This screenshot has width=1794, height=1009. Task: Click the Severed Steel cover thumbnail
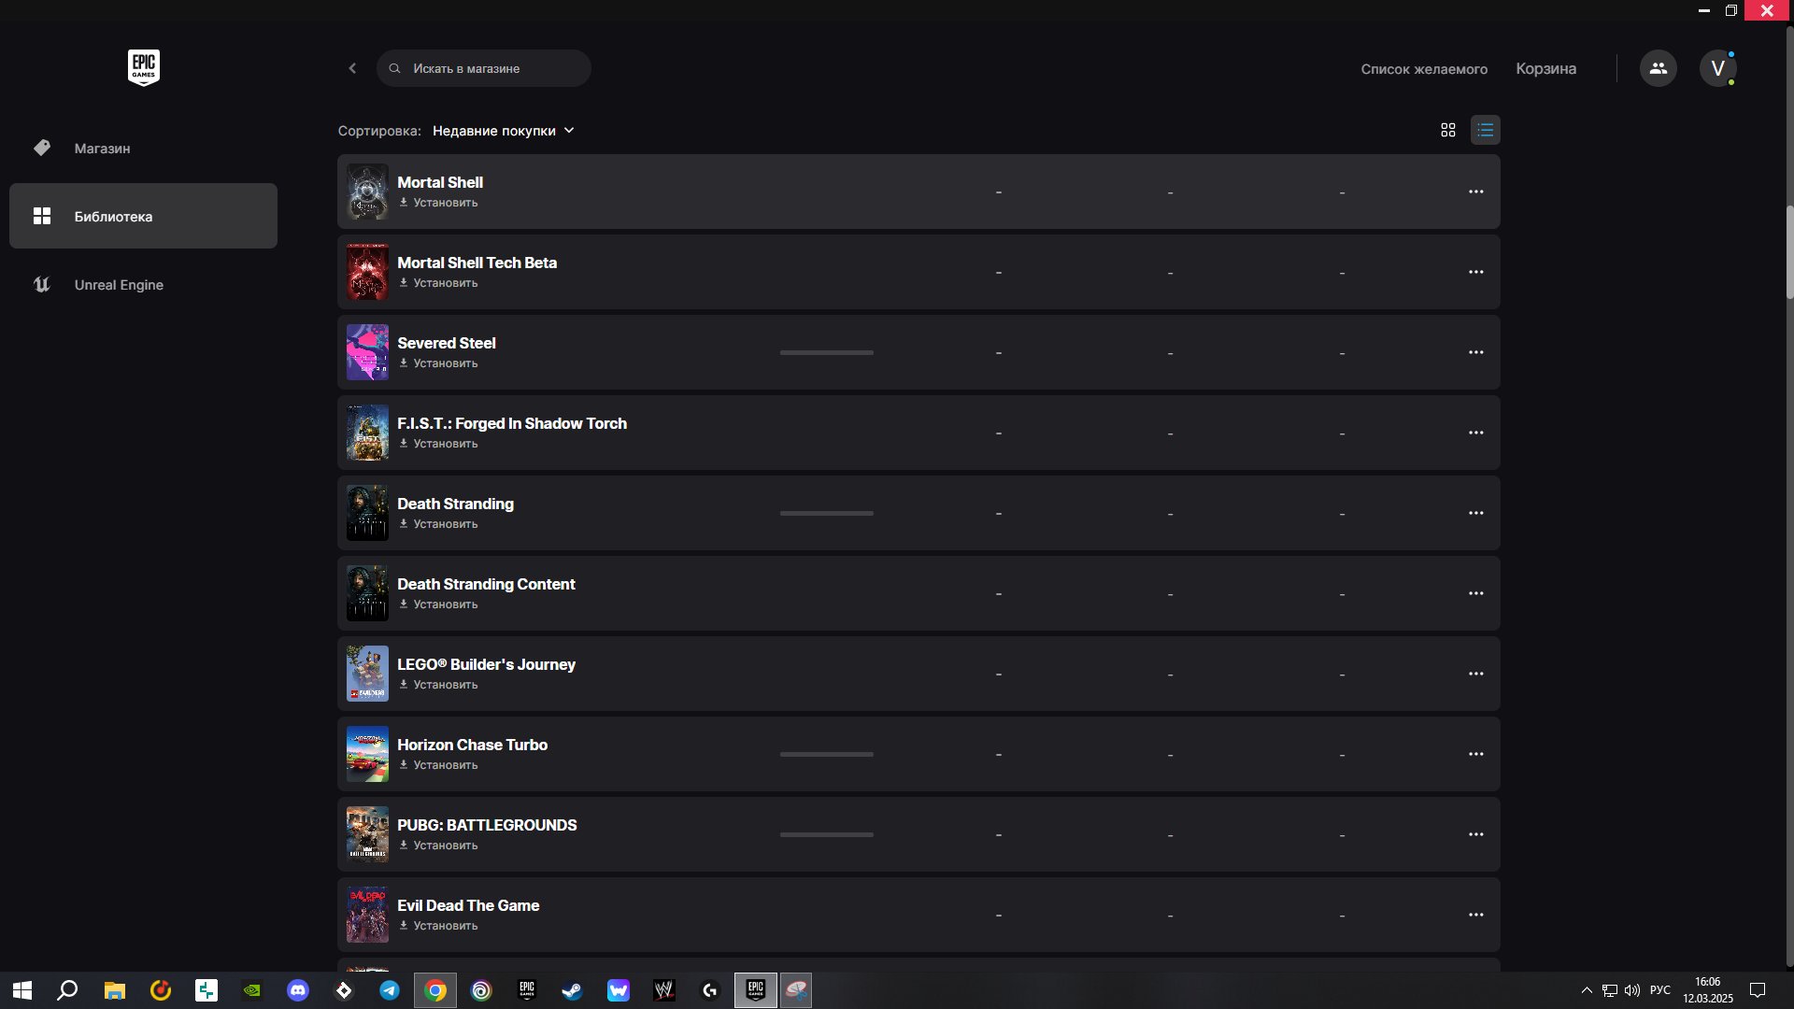[x=367, y=352]
